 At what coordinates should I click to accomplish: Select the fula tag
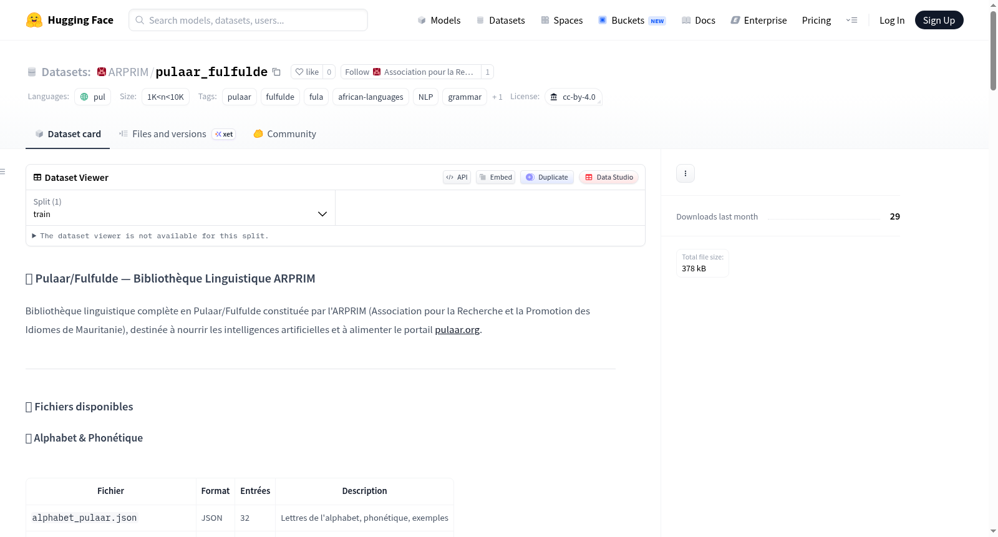point(316,97)
